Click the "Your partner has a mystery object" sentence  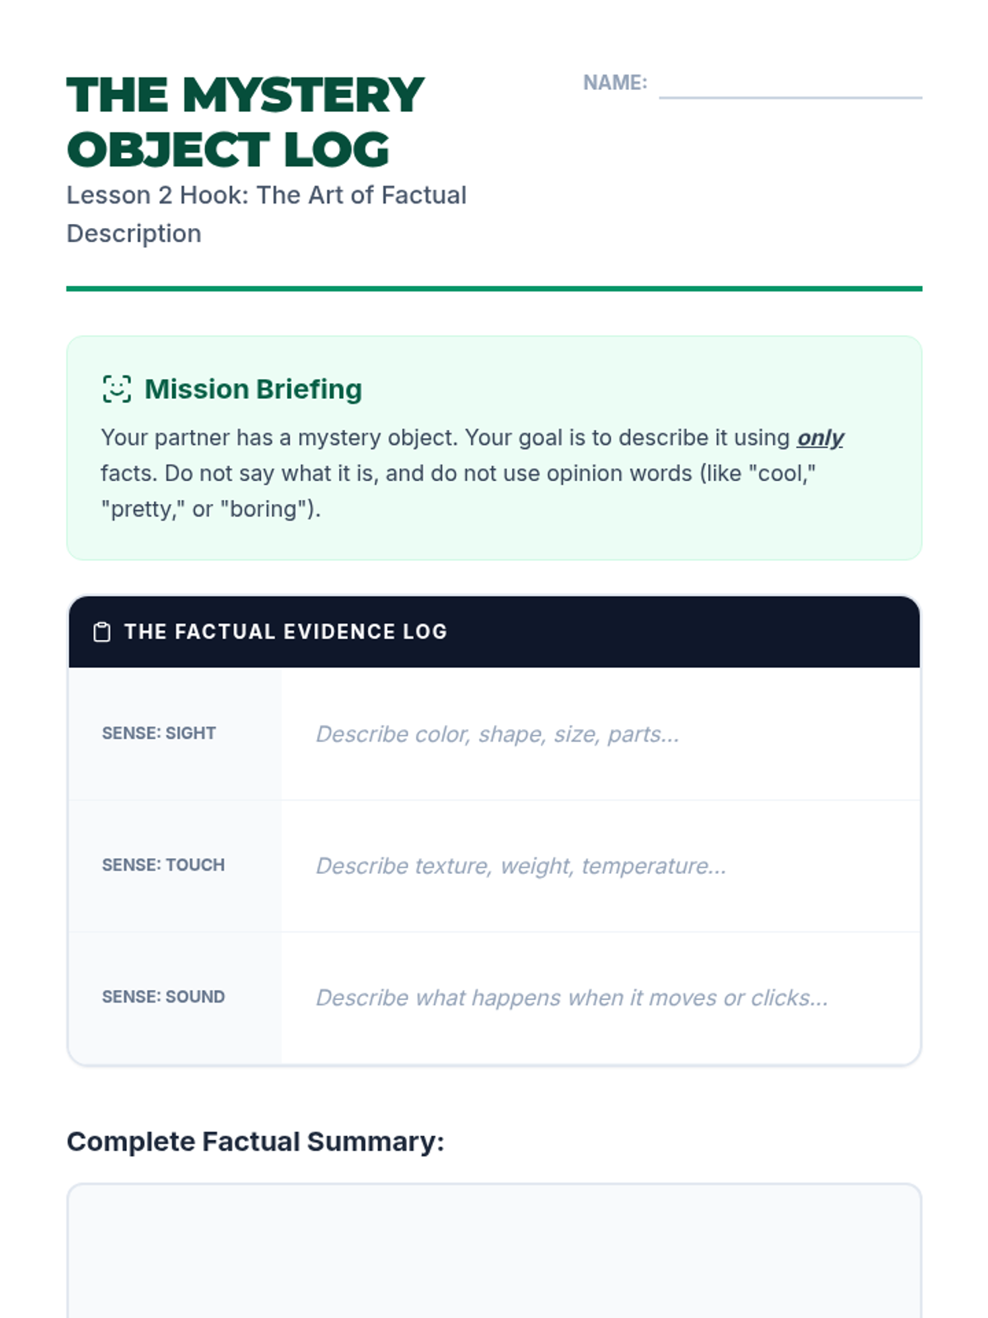(278, 437)
